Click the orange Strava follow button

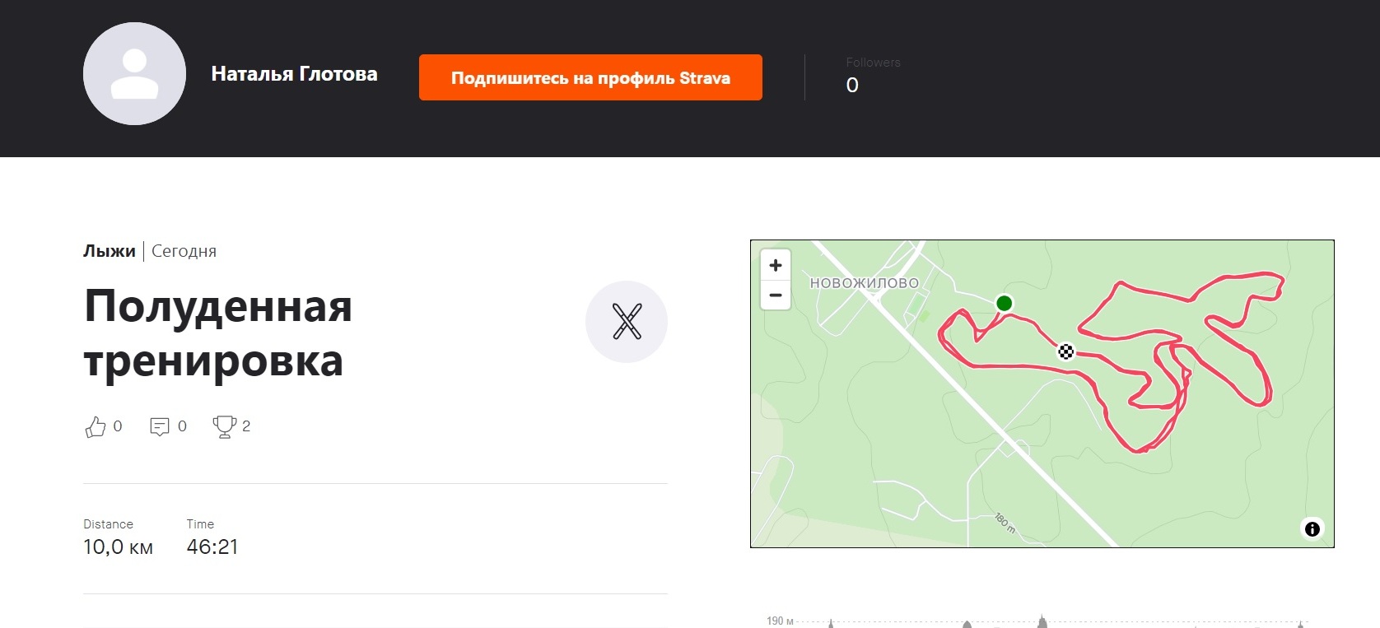(590, 77)
